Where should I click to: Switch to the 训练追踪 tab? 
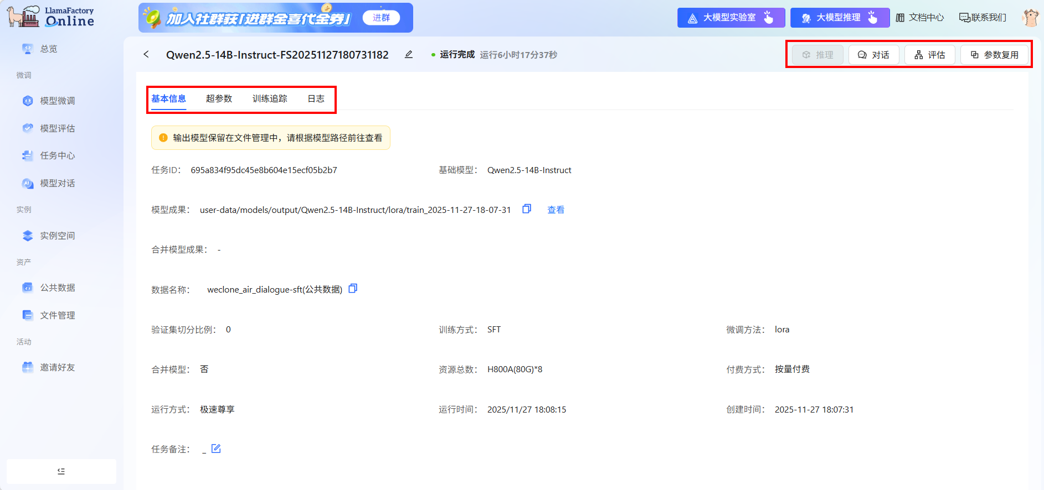click(270, 98)
